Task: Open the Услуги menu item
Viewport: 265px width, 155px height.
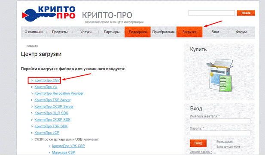Action: [86, 32]
